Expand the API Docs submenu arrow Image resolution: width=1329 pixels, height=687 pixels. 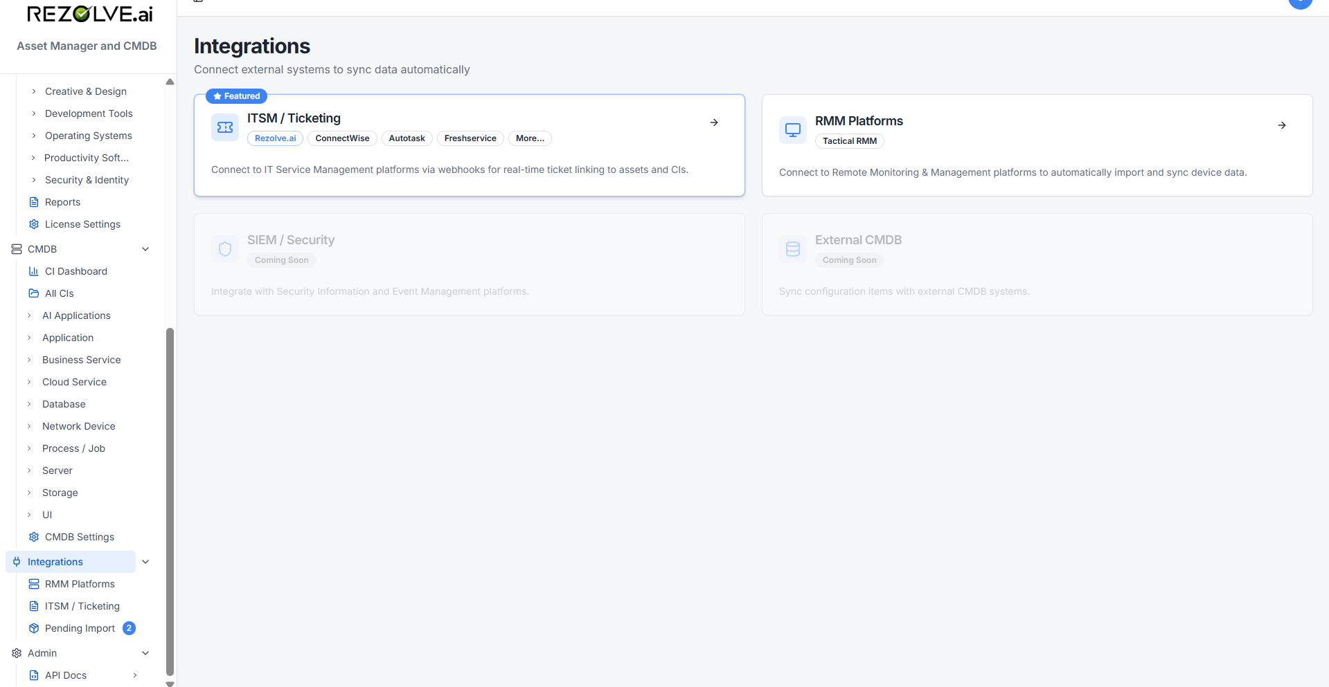pyautogui.click(x=135, y=675)
